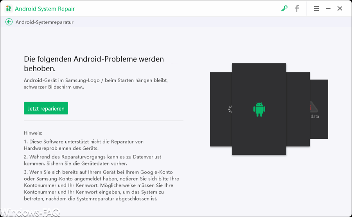Minimize the Android System Repair window
The width and height of the screenshot is (352, 217).
(328, 9)
